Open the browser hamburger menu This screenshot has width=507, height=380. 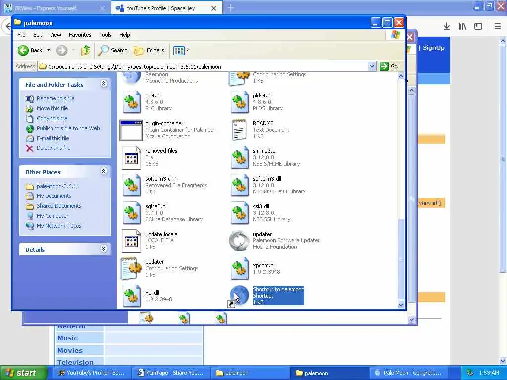pos(498,26)
